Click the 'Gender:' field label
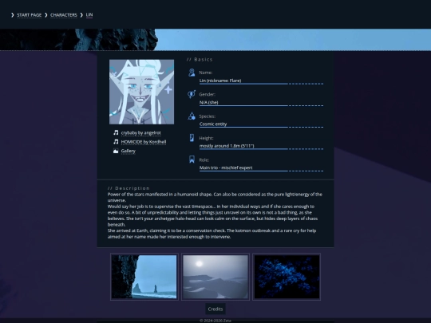431x323 pixels. [208, 94]
